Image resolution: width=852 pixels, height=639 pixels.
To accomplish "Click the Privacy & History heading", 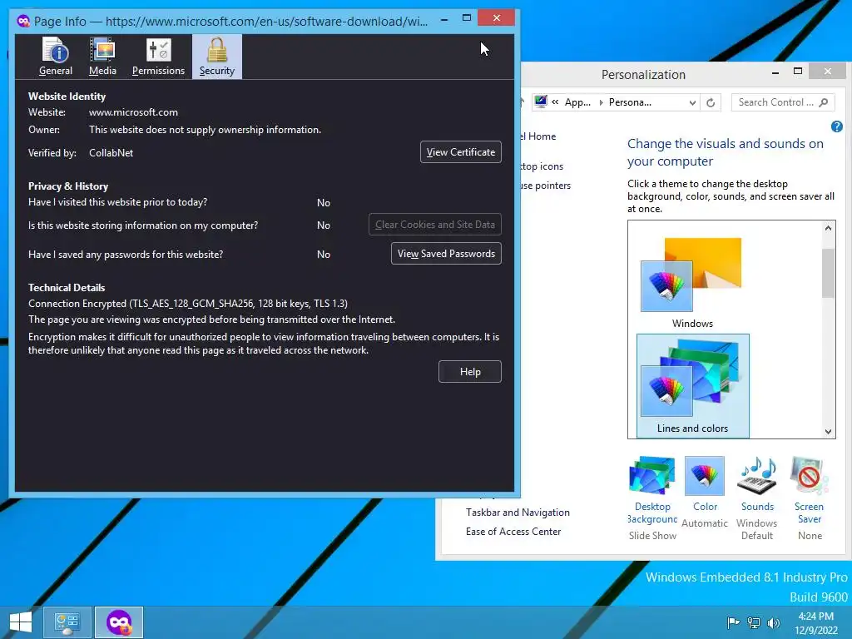I will [68, 186].
